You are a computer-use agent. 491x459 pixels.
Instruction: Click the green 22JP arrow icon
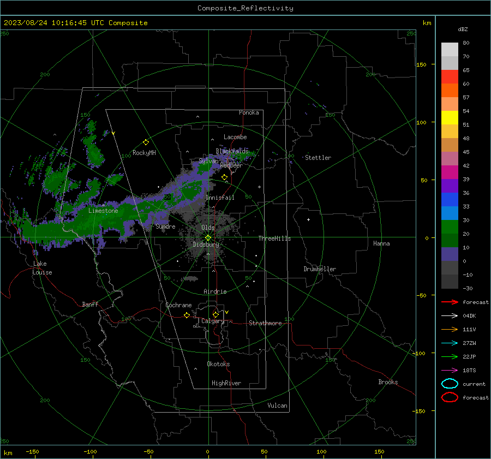click(450, 356)
